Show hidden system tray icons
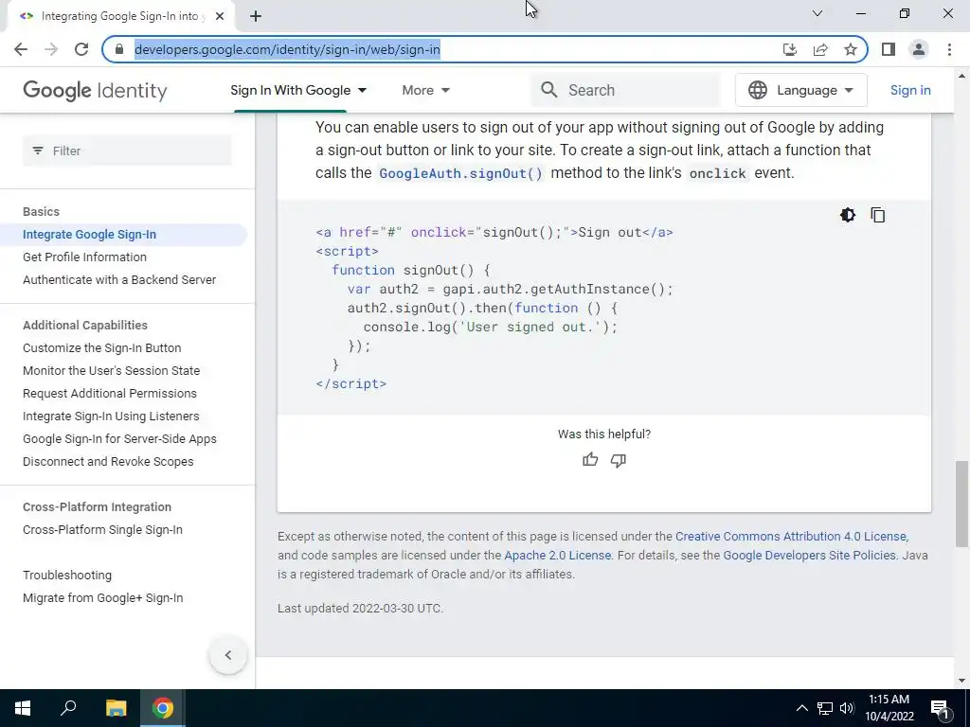Screen dimensions: 970x727 coord(801,708)
